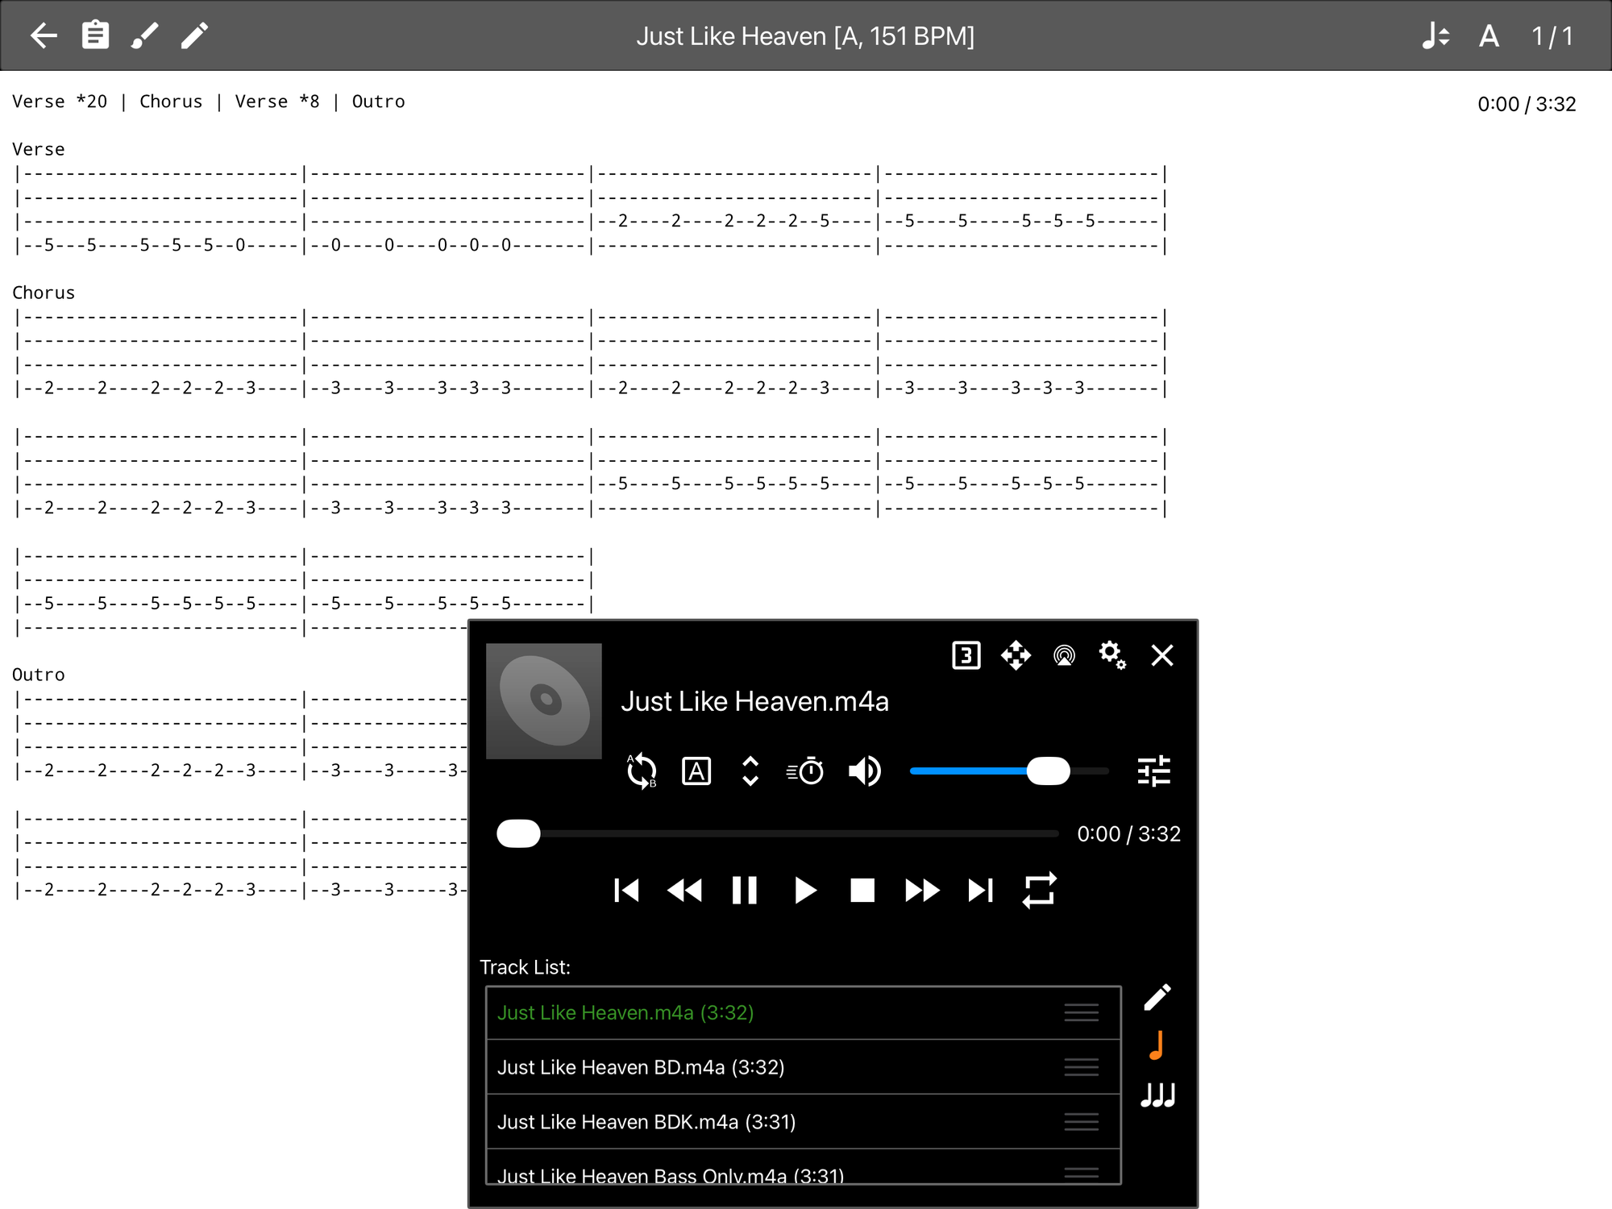Open the playback speed timer icon

tap(805, 771)
